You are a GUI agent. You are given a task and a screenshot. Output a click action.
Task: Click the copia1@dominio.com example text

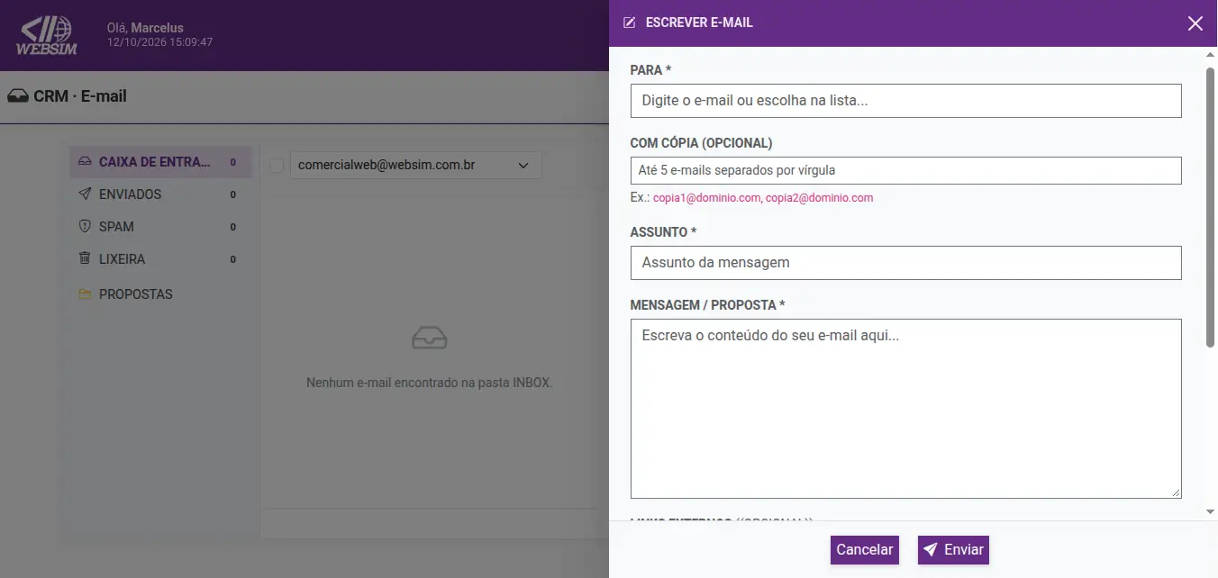(707, 198)
